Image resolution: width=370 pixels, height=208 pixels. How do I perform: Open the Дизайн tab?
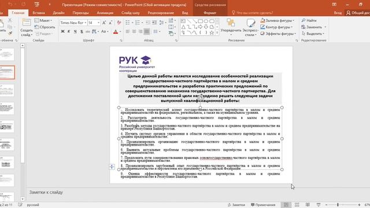[58, 13]
